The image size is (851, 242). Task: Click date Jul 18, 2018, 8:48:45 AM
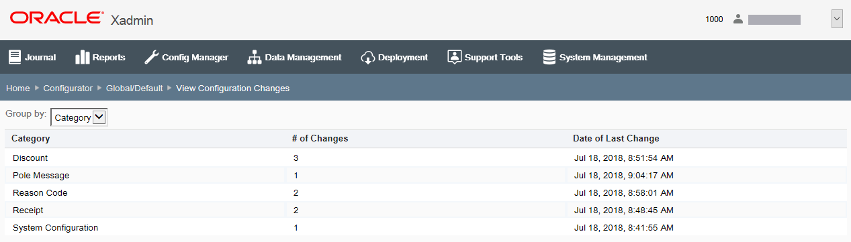[624, 210]
